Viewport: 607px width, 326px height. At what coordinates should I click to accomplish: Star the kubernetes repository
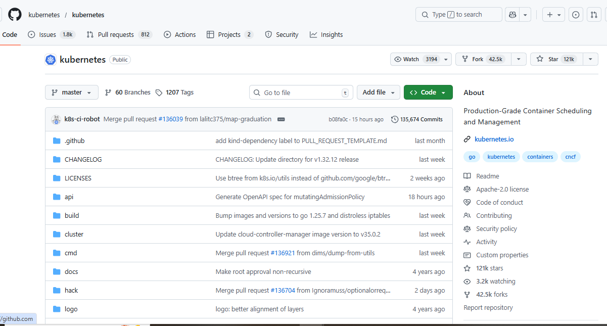tap(556, 59)
